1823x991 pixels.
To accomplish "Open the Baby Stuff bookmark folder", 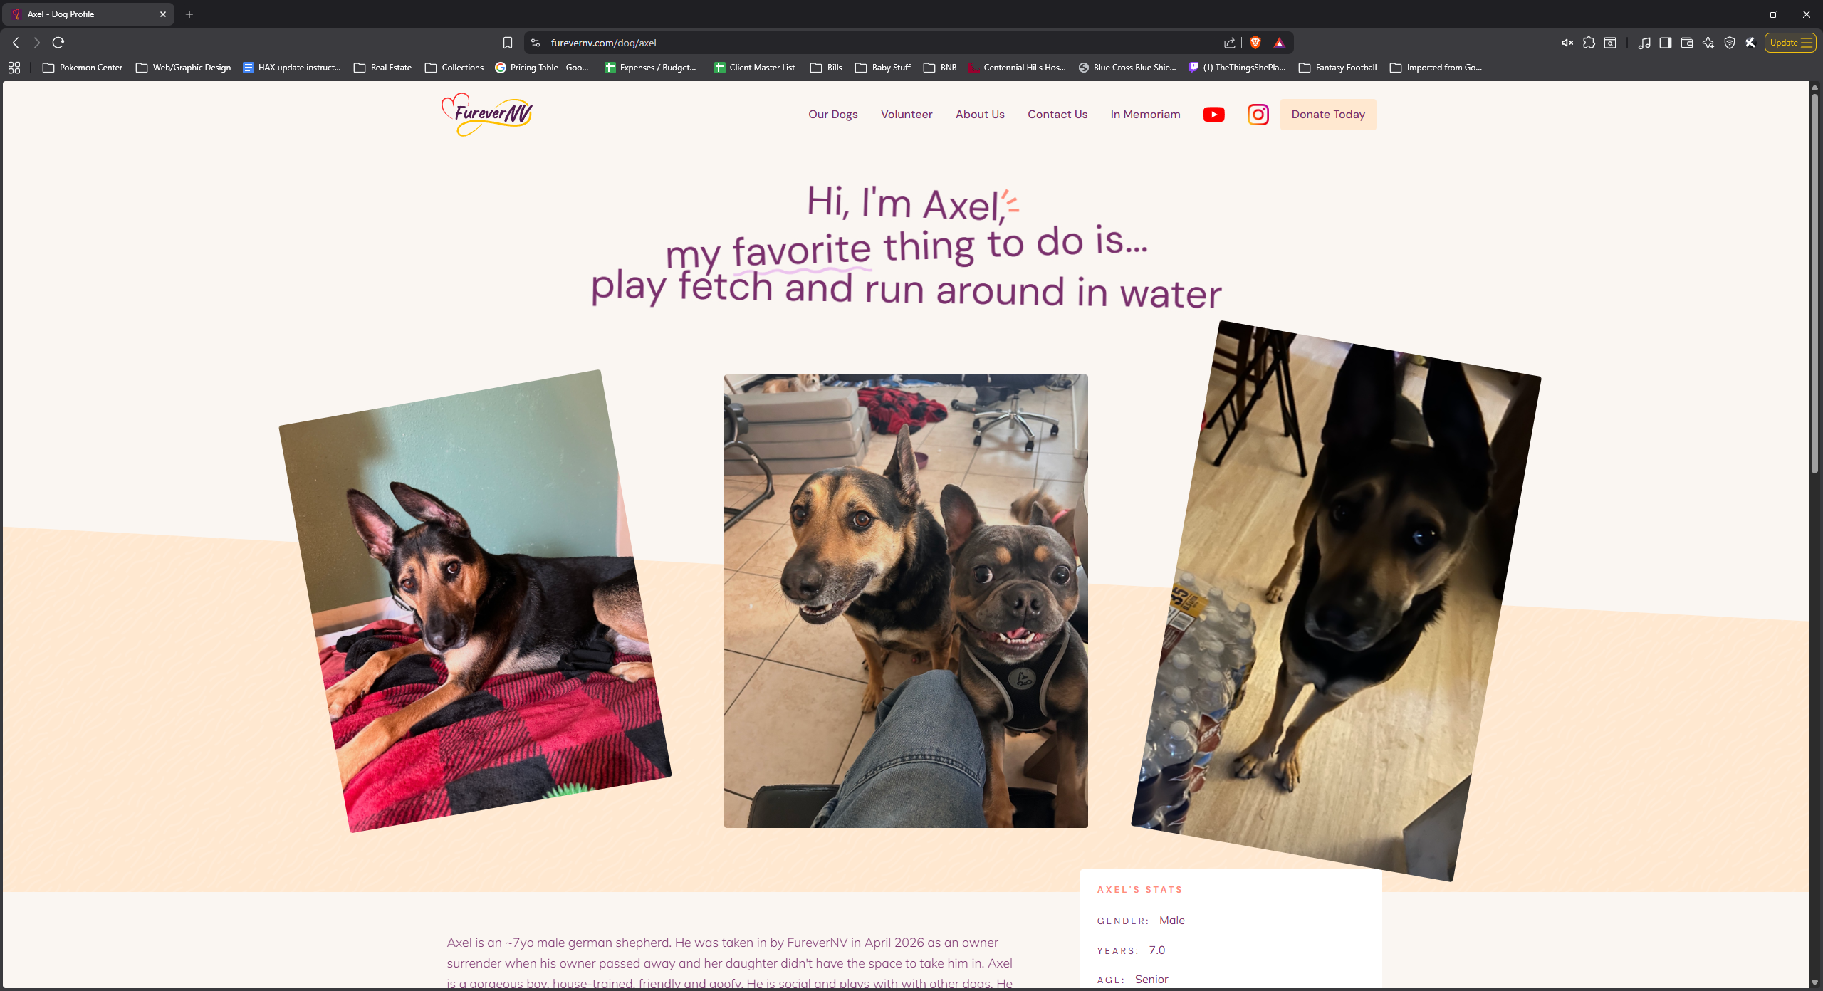I will [x=882, y=68].
